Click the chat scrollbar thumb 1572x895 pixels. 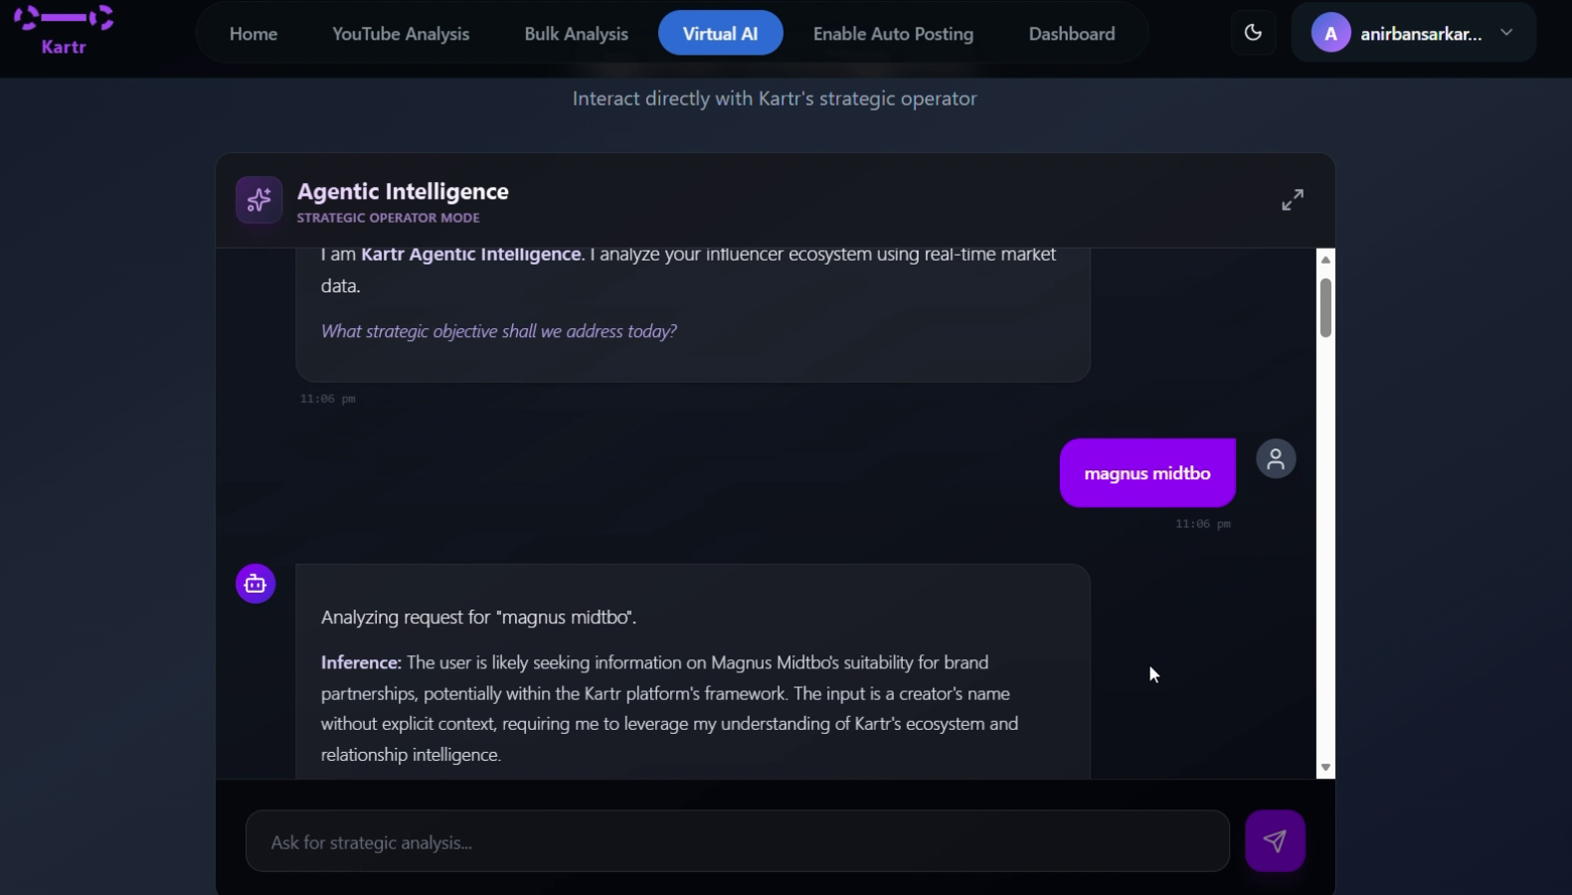(x=1325, y=308)
